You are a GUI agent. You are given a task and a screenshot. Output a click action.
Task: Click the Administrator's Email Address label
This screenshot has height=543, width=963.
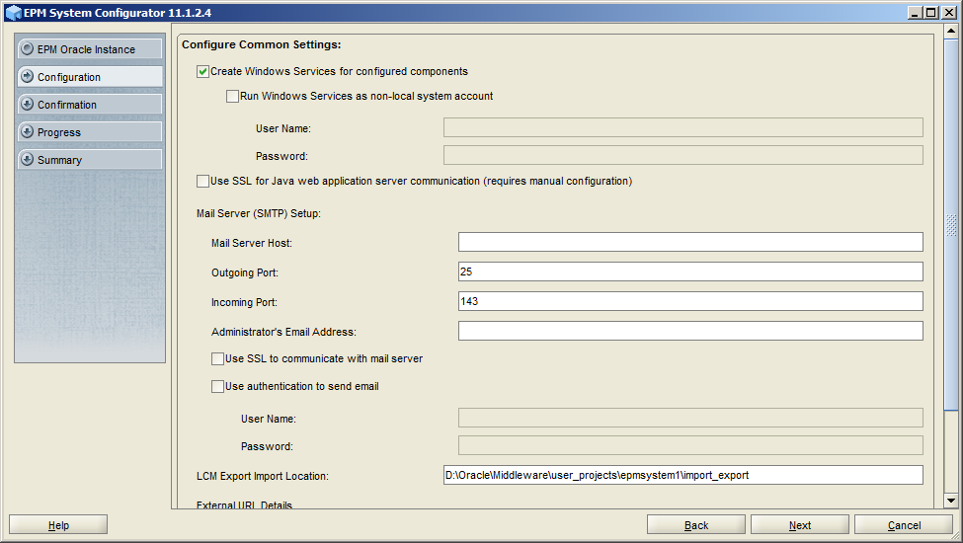283,332
